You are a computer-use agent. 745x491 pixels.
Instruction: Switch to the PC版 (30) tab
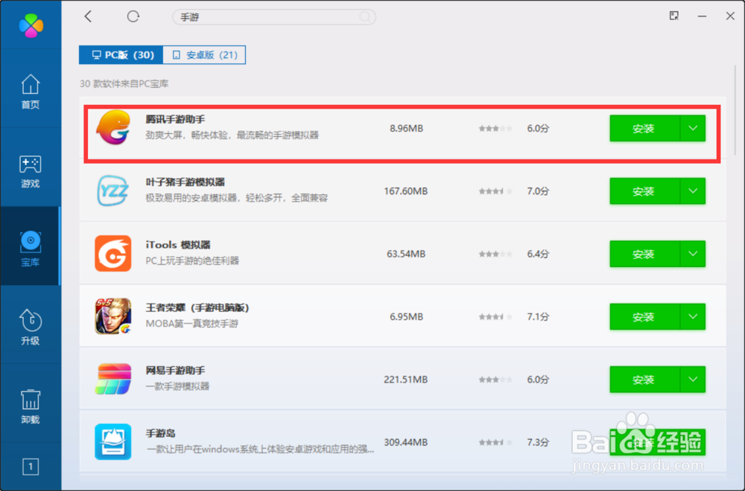tap(121, 55)
